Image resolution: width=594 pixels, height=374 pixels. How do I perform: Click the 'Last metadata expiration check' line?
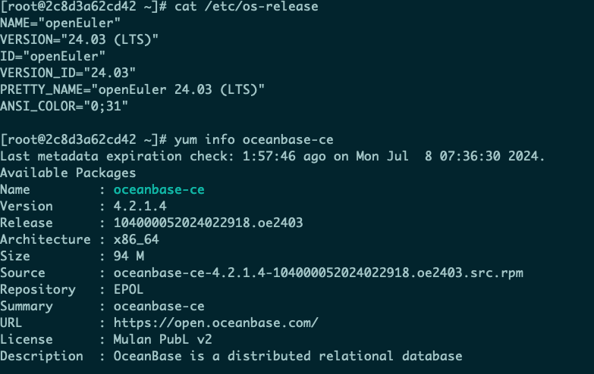[x=272, y=156]
